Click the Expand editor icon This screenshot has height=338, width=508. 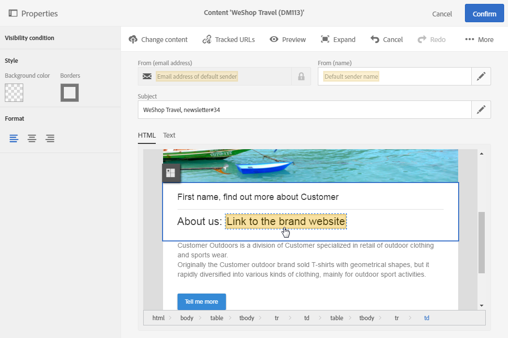(325, 40)
